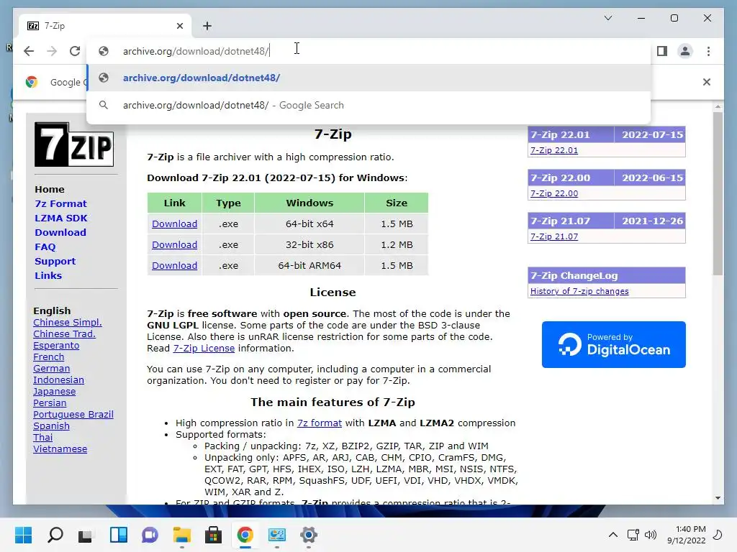
Task: Switch language to Indonesian
Action: pyautogui.click(x=58, y=379)
